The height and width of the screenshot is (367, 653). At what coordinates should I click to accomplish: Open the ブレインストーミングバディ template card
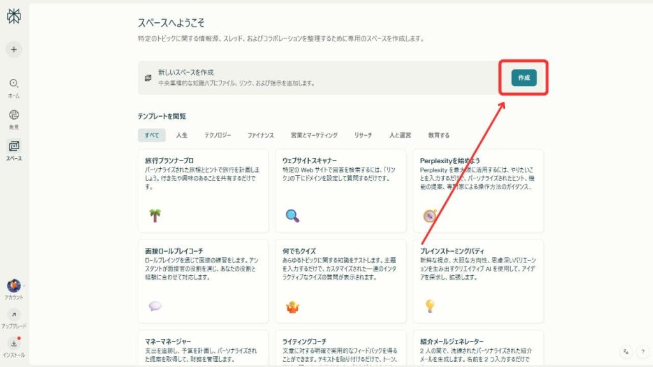pyautogui.click(x=478, y=281)
